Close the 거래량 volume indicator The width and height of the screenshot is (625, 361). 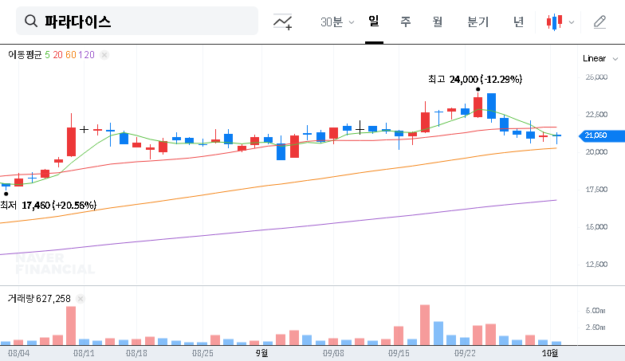(x=80, y=299)
